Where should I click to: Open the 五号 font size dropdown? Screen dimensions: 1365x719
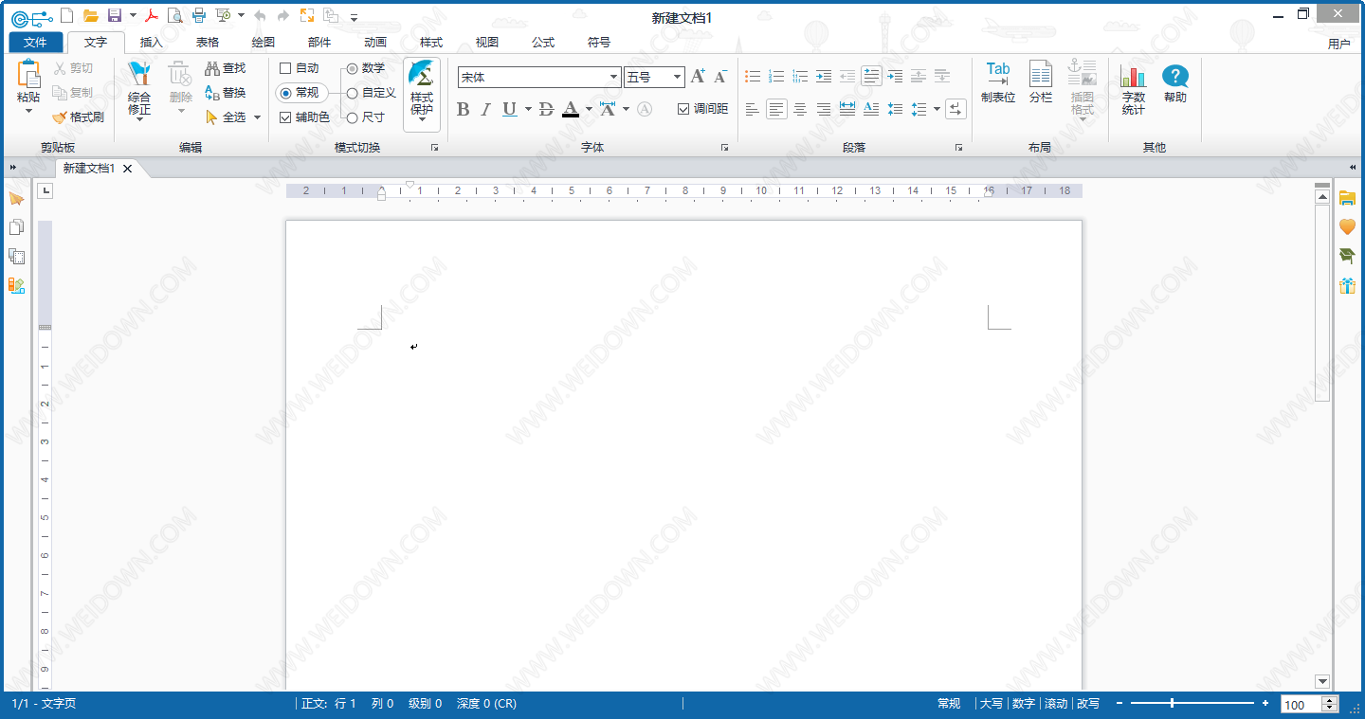tap(678, 78)
